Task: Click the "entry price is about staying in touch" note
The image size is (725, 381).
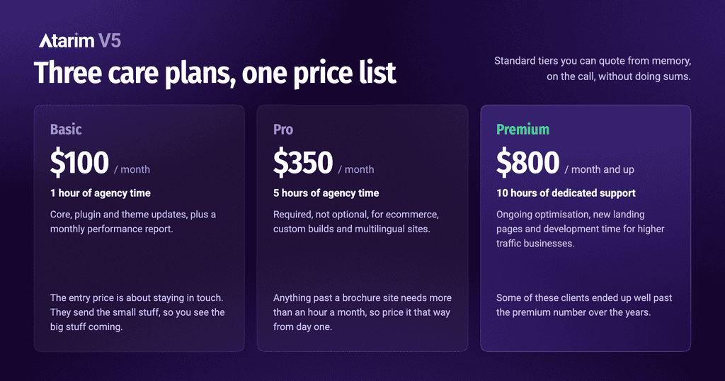Action: tap(137, 312)
